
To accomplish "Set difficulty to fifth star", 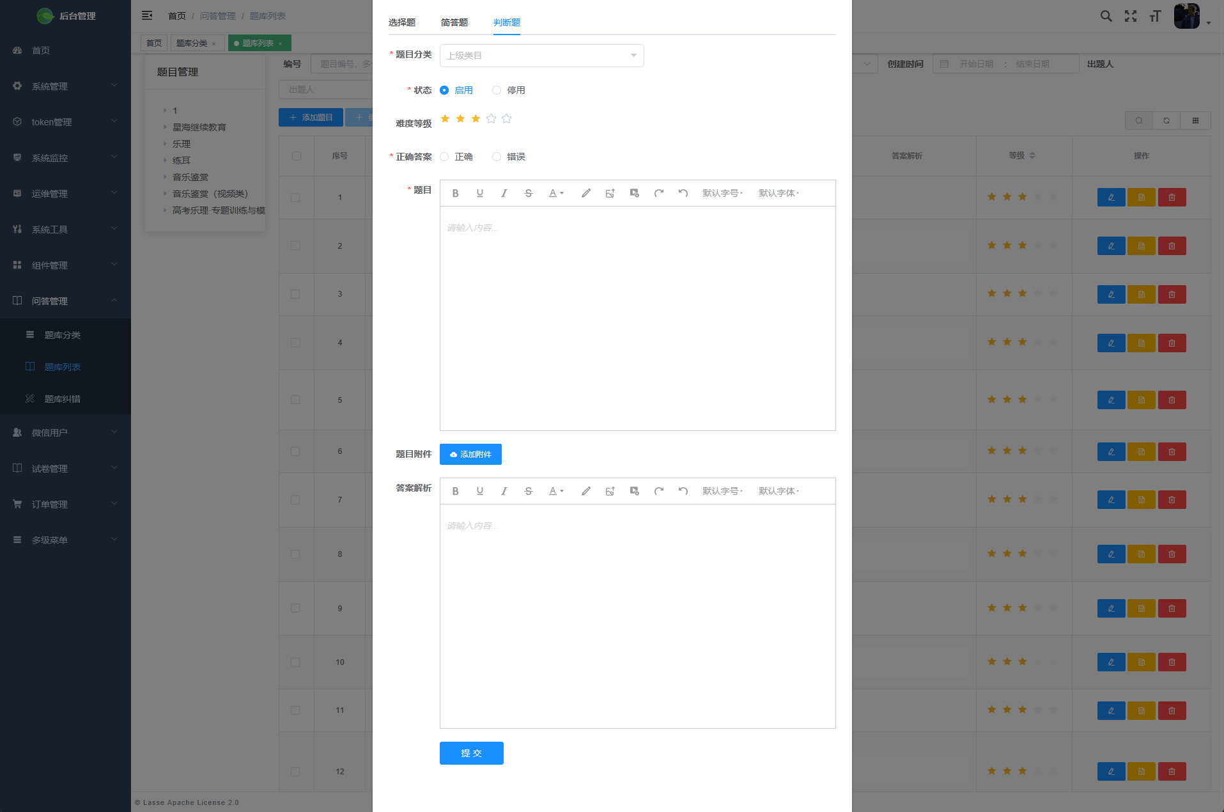I will (506, 118).
